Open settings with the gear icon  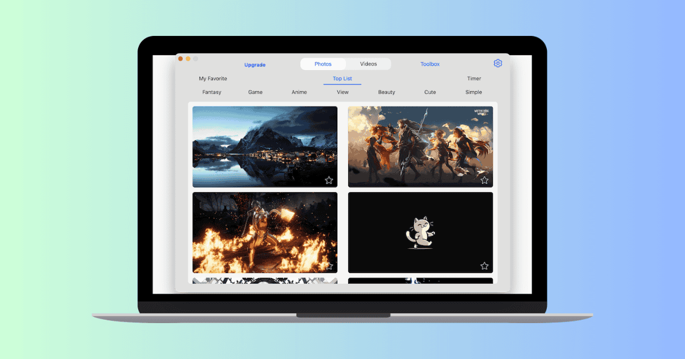(x=498, y=63)
